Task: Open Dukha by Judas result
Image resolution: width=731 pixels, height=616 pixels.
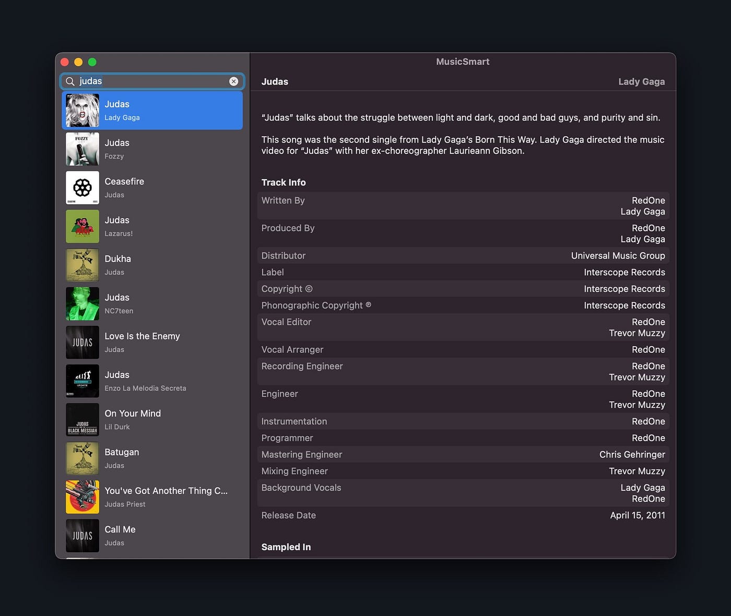Action: point(152,265)
